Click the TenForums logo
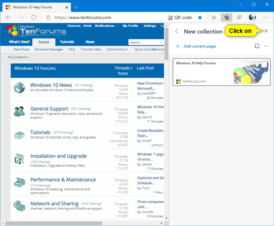The width and height of the screenshot is (274, 226). click(x=36, y=30)
